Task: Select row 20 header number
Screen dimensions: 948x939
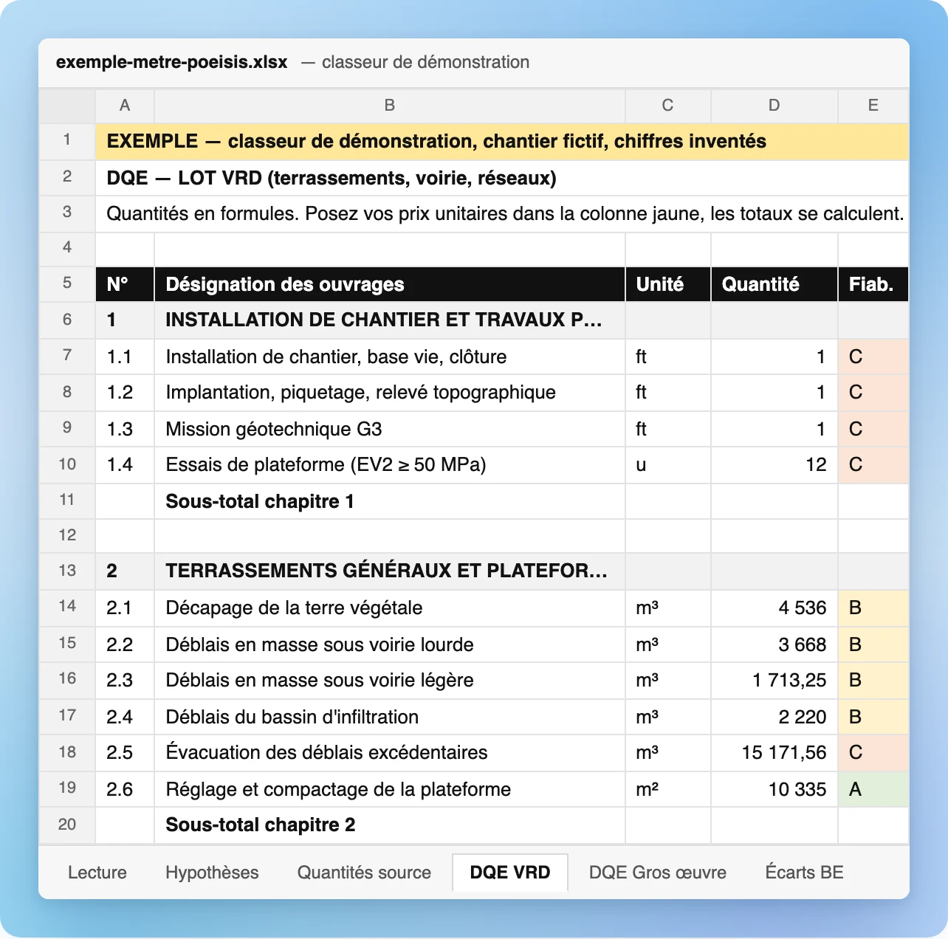Action: 67,825
